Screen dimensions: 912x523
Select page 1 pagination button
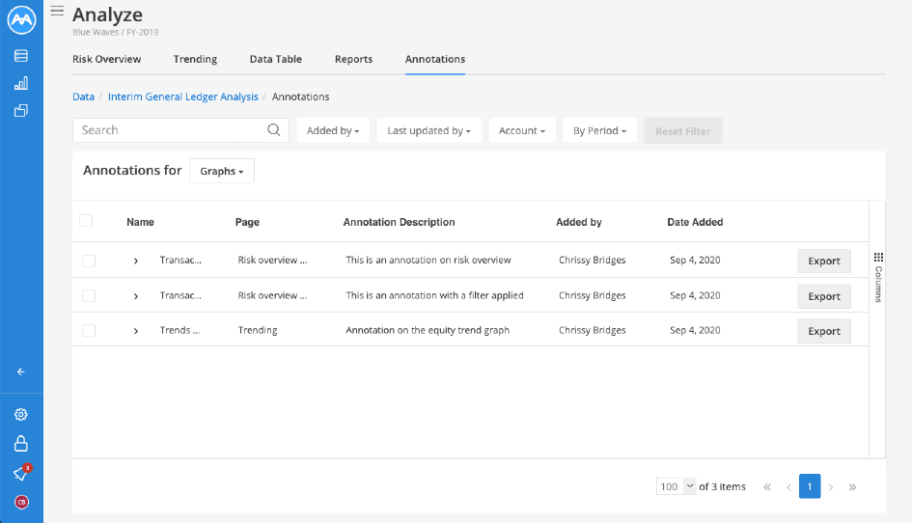[810, 486]
